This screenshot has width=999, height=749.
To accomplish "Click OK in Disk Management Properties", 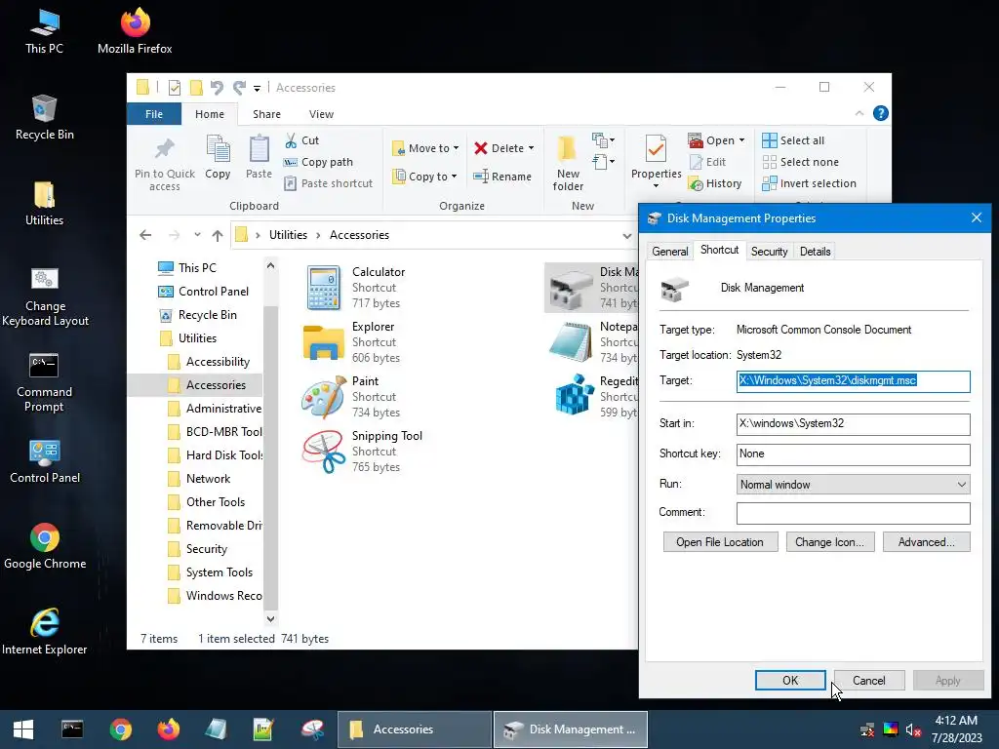I will pos(790,680).
